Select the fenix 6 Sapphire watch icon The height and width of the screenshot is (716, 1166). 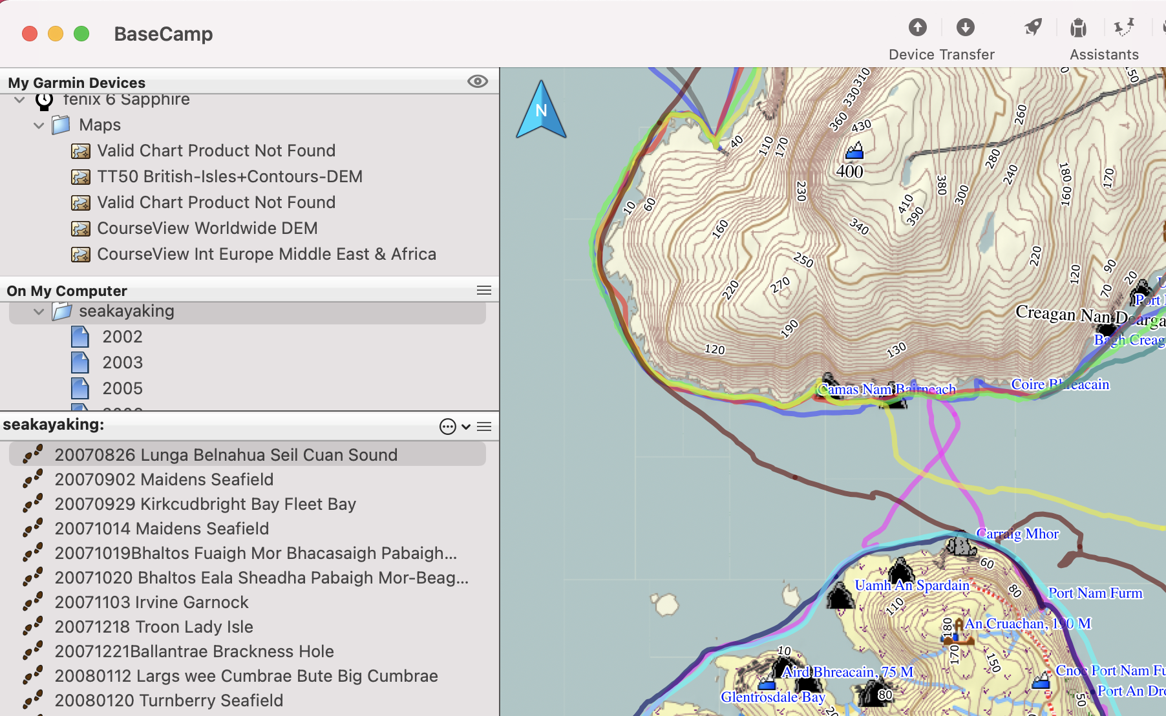(x=44, y=101)
